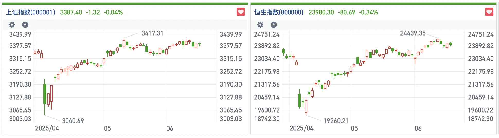
Task: Select the 19260.21 low marker label
Action: pos(336,121)
